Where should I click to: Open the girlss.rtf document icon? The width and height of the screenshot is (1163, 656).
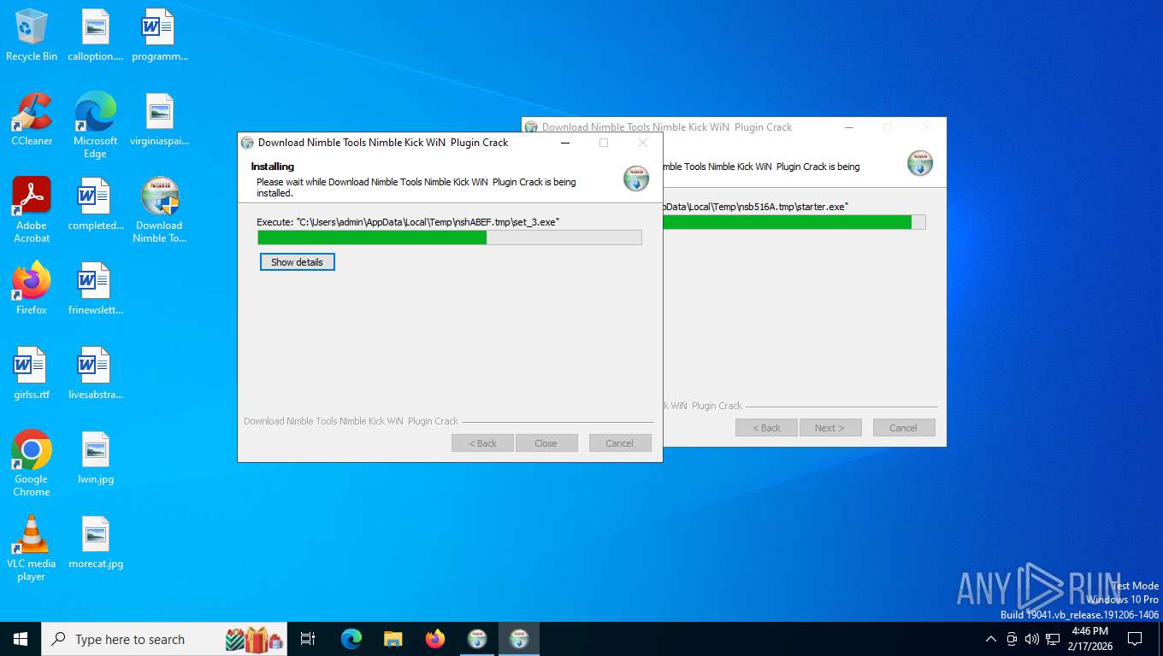point(32,373)
